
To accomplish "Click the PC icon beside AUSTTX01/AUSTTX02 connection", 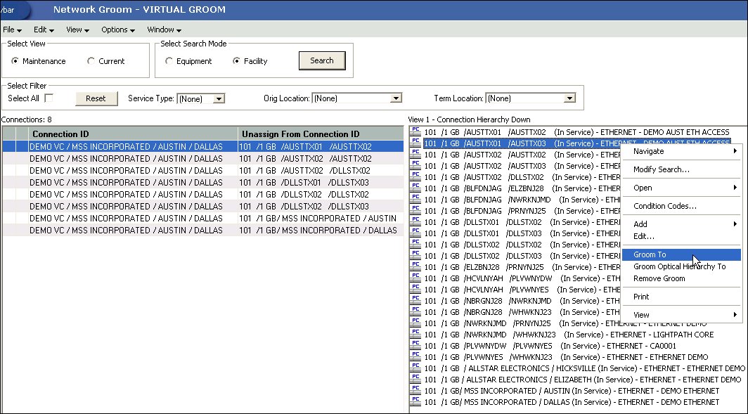I will (414, 131).
